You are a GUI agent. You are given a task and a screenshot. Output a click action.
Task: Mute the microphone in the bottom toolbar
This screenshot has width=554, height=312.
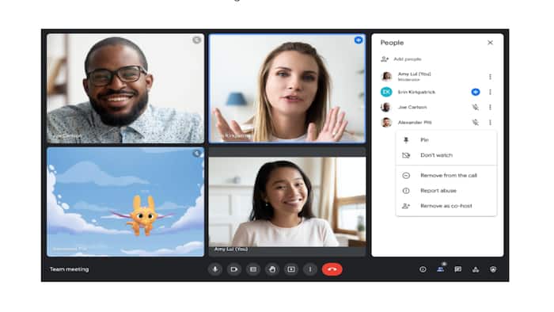tap(214, 269)
